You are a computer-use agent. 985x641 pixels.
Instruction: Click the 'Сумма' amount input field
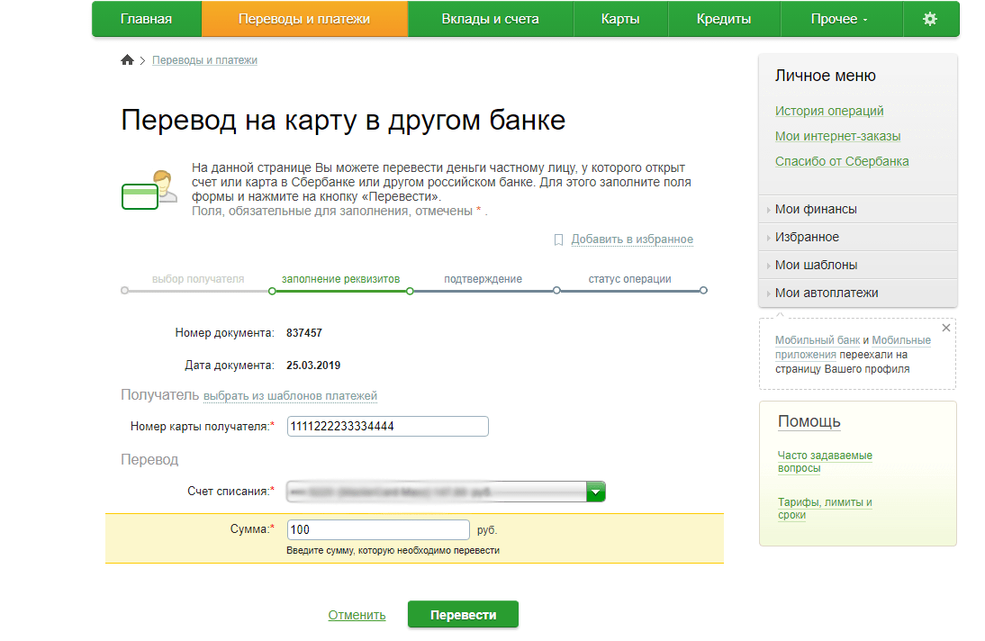click(378, 529)
